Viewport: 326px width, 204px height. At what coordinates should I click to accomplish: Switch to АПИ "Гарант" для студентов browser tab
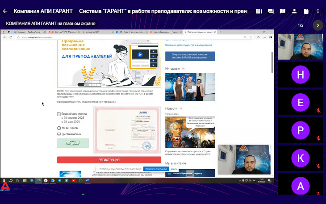point(132,32)
